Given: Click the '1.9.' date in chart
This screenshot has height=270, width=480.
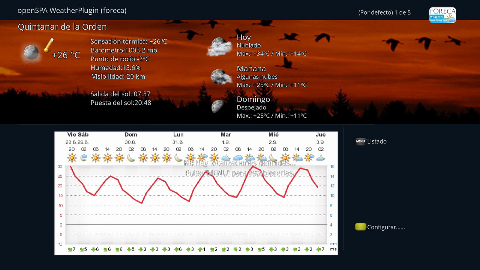Looking at the screenshot, I should pyautogui.click(x=226, y=142).
